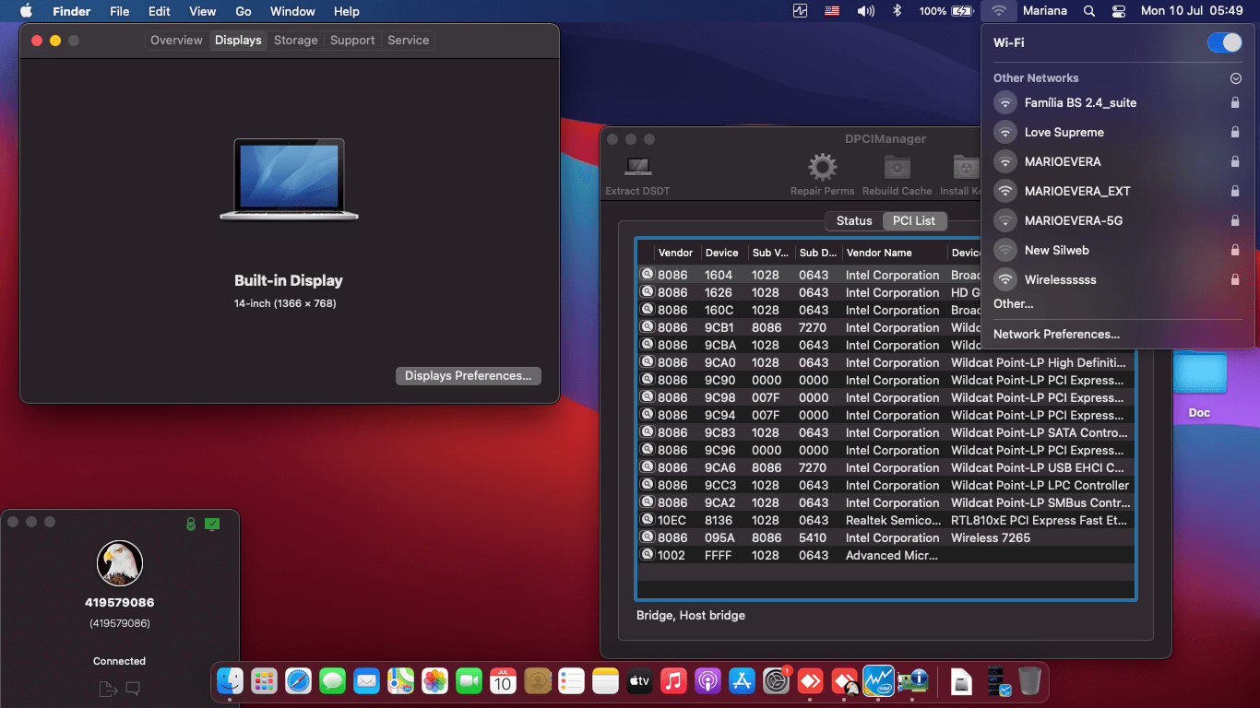Click the magnifier icon on the Wireless 7265 row

point(647,537)
